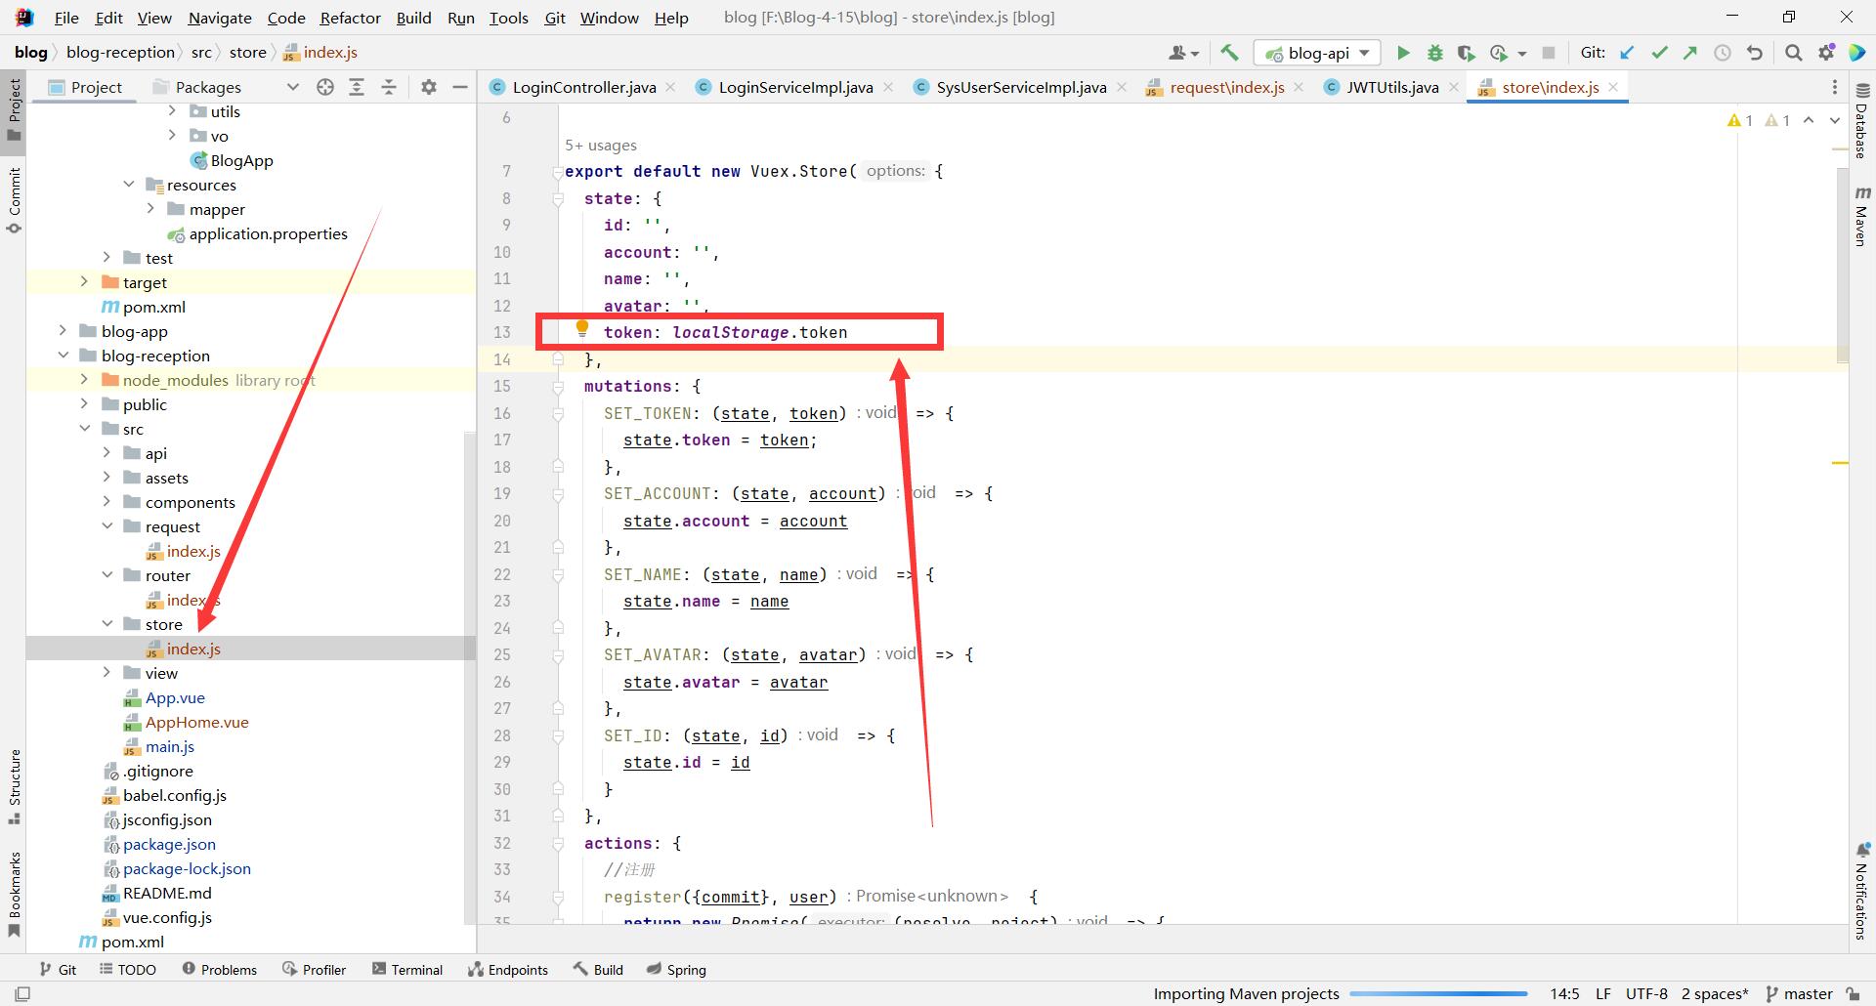Open Project view selector dropdown arrow
1876x1006 pixels.
[292, 87]
